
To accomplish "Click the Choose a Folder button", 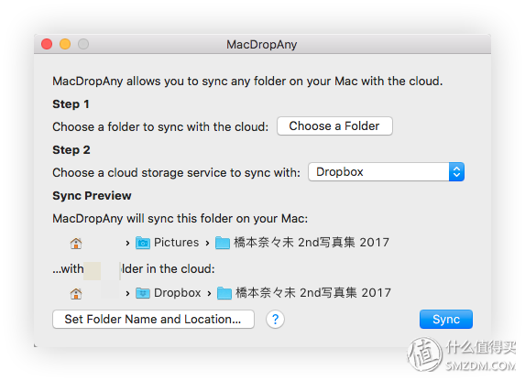I will 334,126.
